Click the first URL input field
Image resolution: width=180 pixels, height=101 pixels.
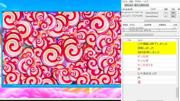pos(132,12)
